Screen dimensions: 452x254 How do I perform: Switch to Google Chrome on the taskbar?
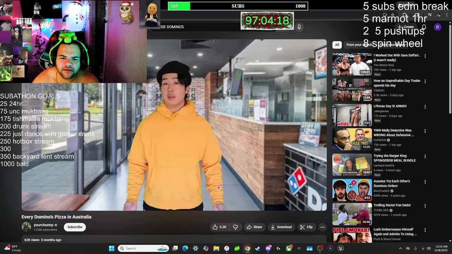coord(247,248)
